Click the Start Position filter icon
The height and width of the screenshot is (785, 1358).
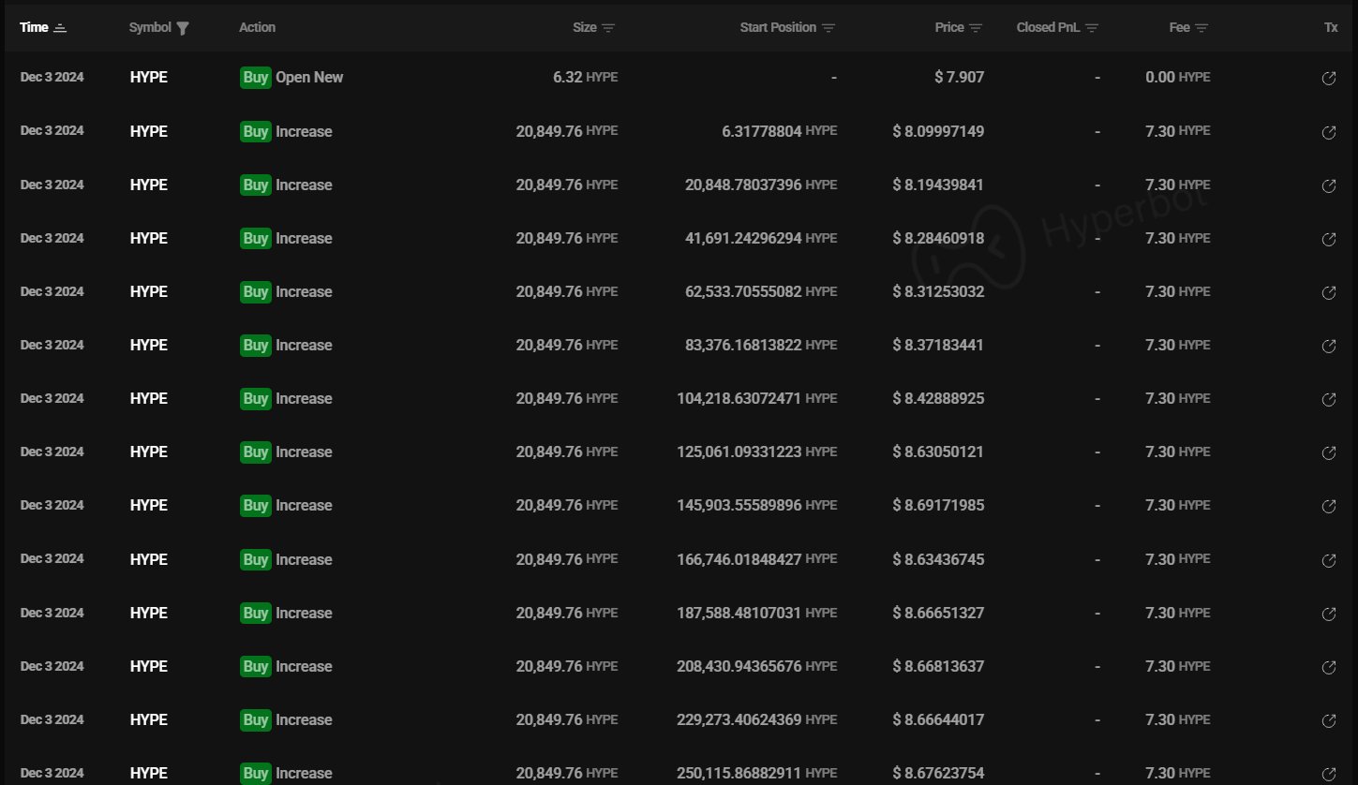pos(828,27)
